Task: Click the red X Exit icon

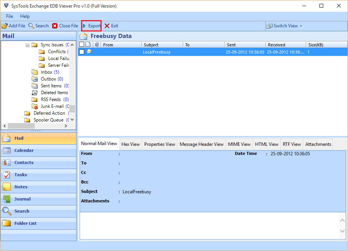Action: [107, 26]
